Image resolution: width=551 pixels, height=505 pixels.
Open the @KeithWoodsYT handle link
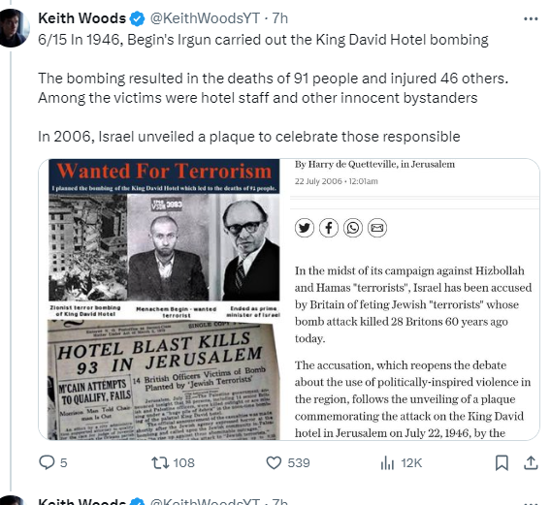[205, 18]
